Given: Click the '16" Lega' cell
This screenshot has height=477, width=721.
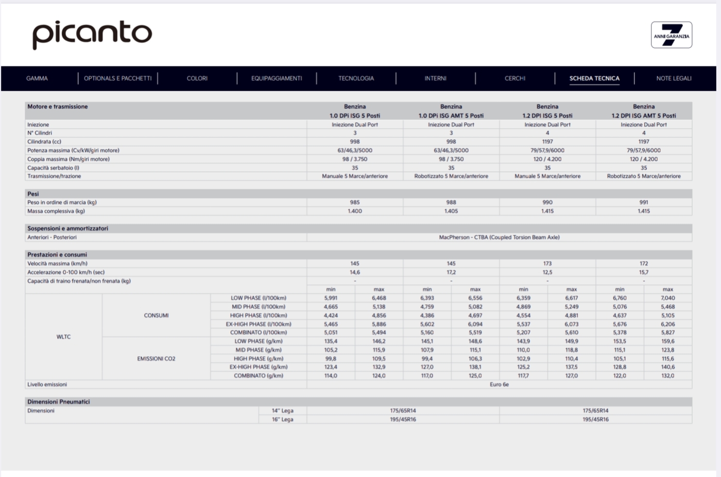Looking at the screenshot, I should (x=282, y=419).
